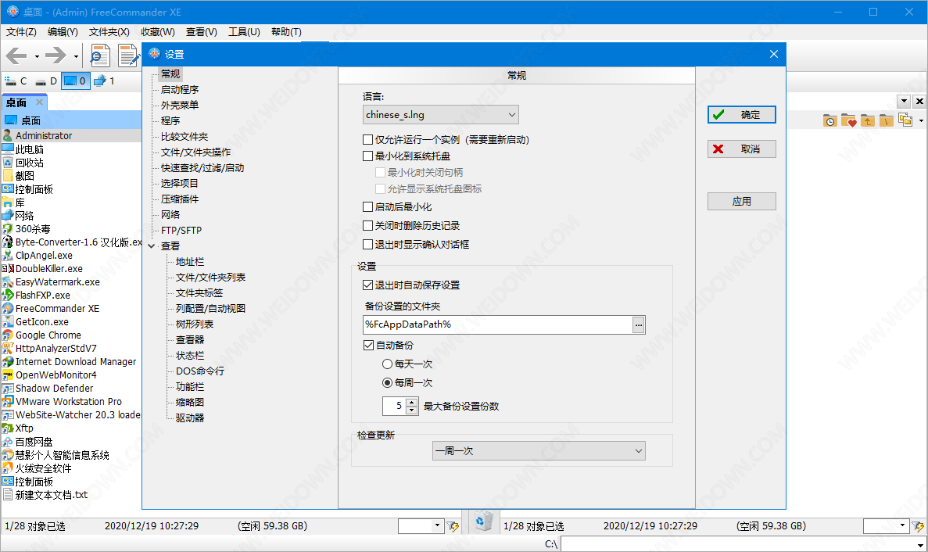The height and width of the screenshot is (552, 928).
Task: Open back history dropdown arrow
Action: (x=37, y=57)
